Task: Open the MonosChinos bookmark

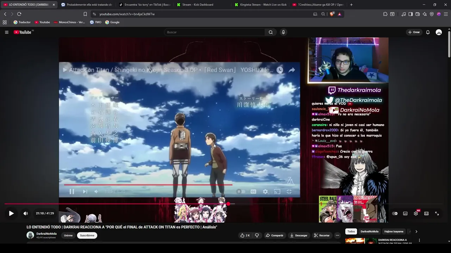Action: [x=69, y=22]
